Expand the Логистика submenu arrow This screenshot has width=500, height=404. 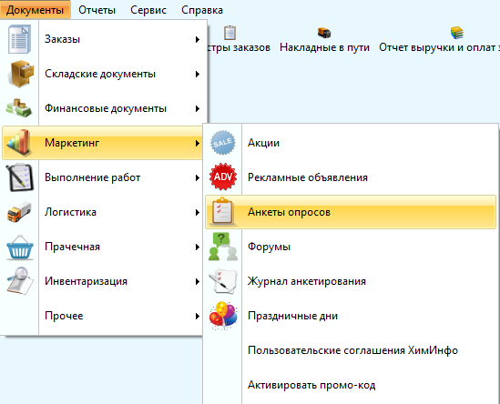[x=198, y=212]
